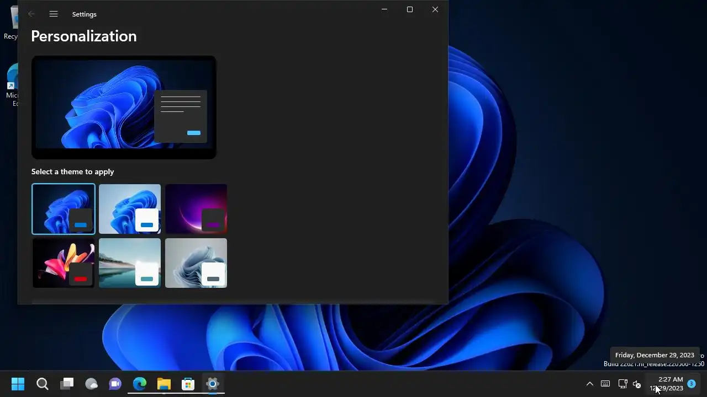
Task: Open the network tray icon
Action: [x=622, y=384]
